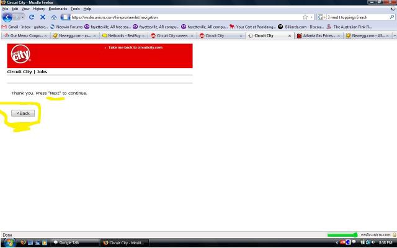This screenshot has height=248, width=397.
Task: Click the 'Circuit City | Jobs' heading
Action: (x=27, y=72)
